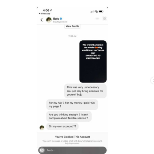Viewport: 154px width, 154px height.
Task: Open the shared story about worst barbers
Action: (93, 62)
